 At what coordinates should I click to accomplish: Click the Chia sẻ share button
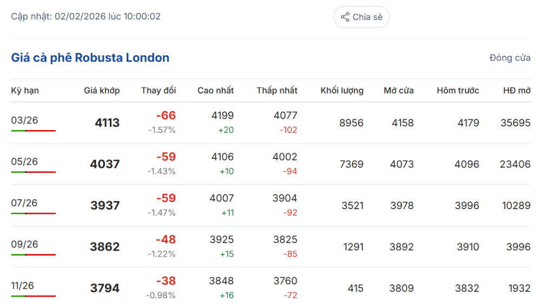click(x=361, y=17)
